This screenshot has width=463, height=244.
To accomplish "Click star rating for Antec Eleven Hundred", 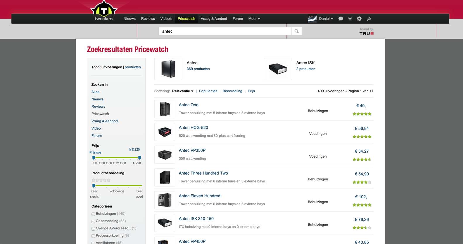I will click(362, 205).
